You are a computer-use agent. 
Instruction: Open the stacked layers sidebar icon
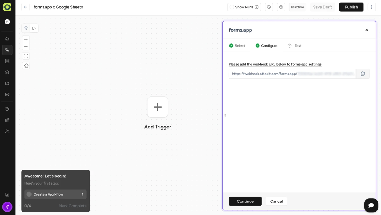[x=7, y=72]
